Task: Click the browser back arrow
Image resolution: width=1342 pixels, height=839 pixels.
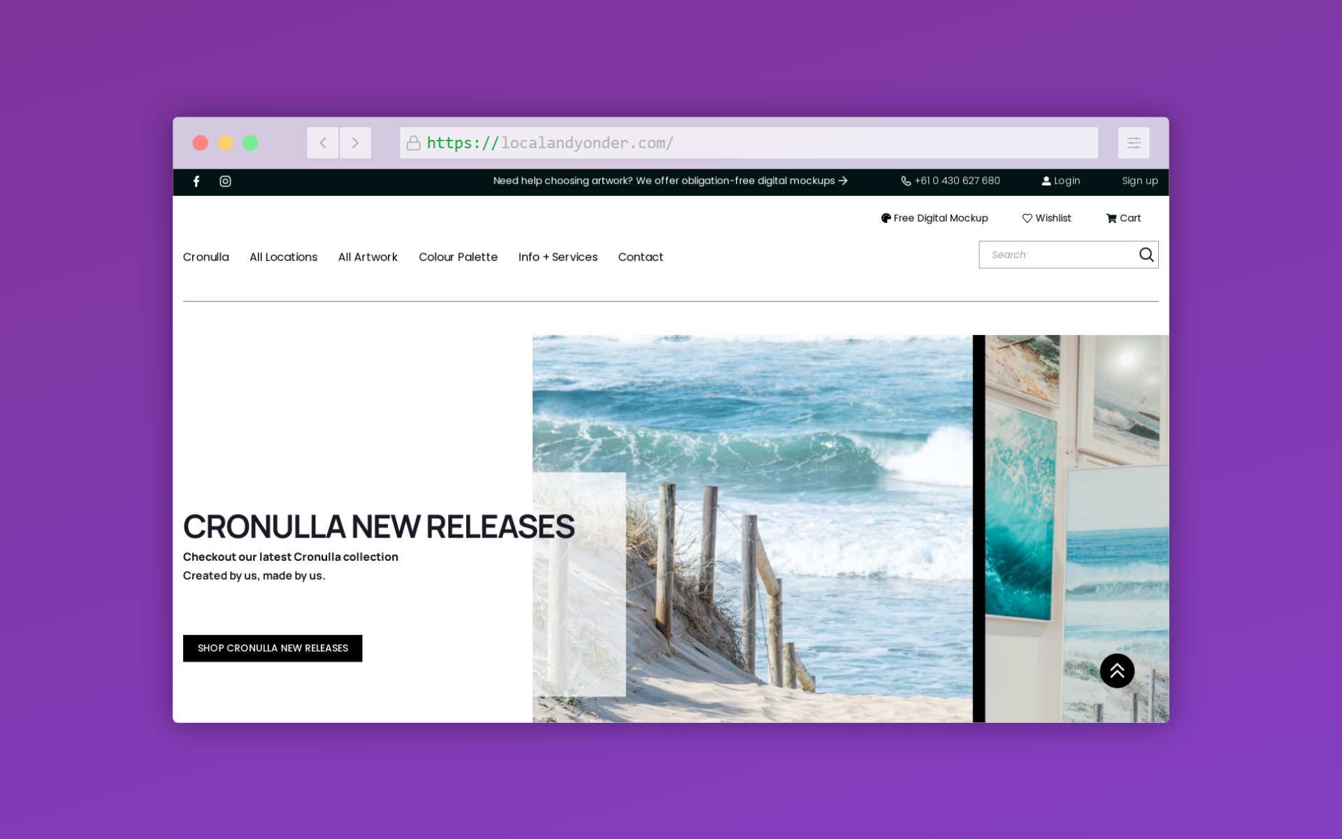Action: [x=323, y=143]
